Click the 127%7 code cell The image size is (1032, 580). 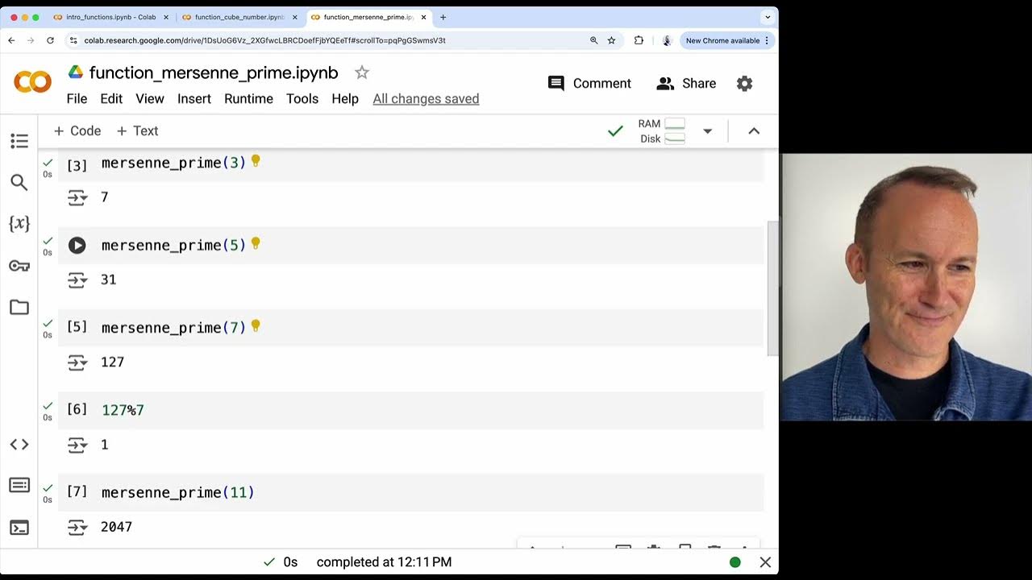pos(410,410)
